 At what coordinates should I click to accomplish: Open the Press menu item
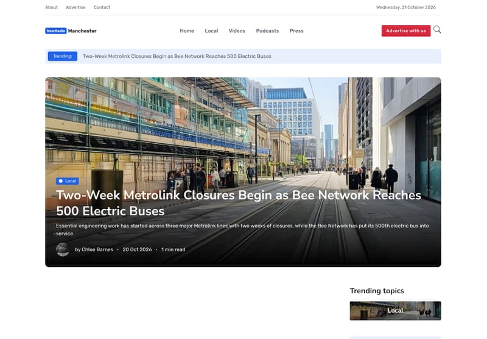(296, 30)
